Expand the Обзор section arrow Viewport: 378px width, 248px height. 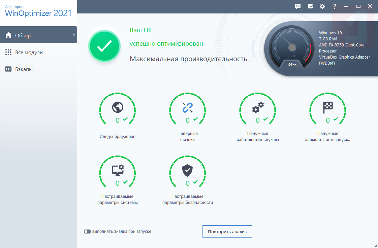[x=75, y=34]
